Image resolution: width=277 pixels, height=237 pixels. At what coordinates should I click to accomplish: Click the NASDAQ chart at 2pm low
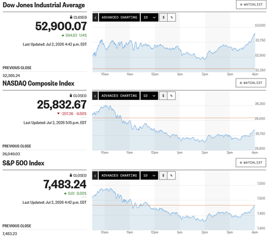[x=204, y=142]
